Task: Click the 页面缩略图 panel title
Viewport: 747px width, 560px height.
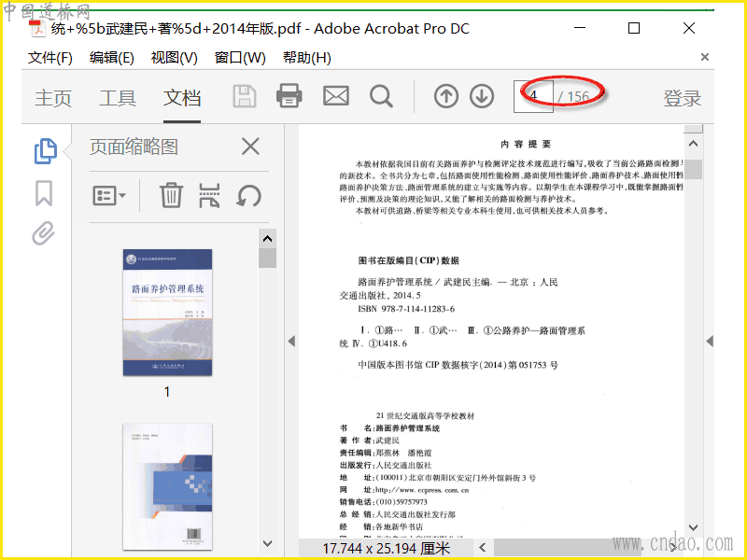Action: tap(134, 147)
